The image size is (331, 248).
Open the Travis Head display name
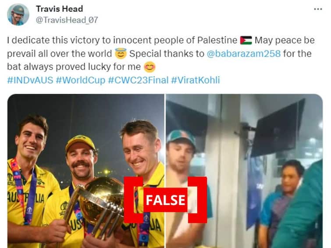click(x=59, y=9)
